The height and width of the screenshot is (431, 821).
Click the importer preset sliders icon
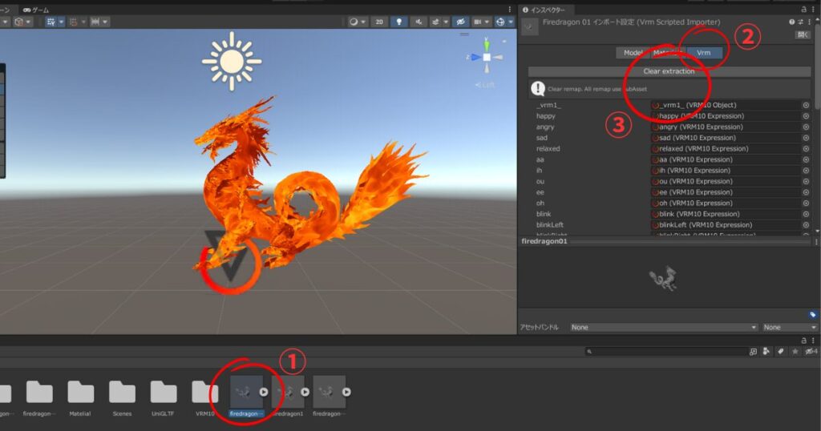click(x=801, y=22)
